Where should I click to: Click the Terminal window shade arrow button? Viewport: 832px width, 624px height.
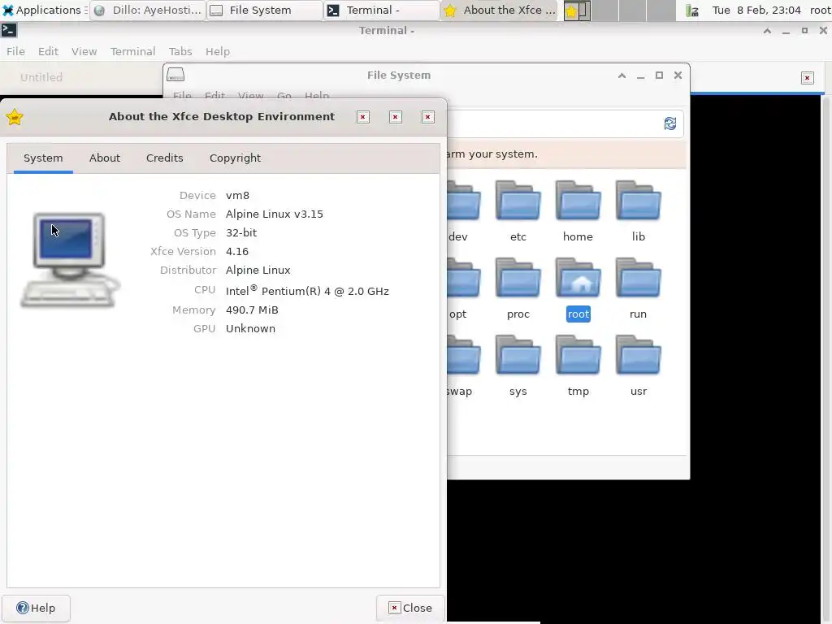(767, 31)
